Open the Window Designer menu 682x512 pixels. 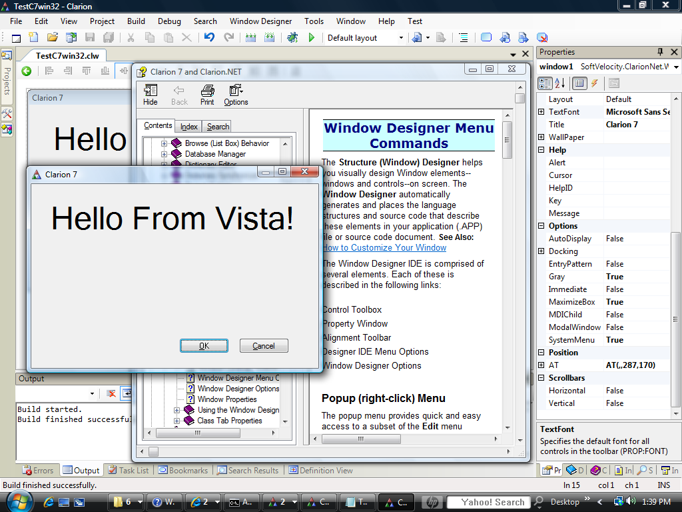point(260,21)
